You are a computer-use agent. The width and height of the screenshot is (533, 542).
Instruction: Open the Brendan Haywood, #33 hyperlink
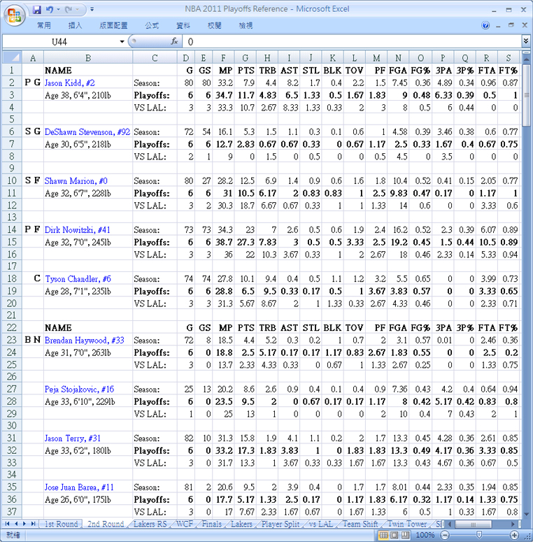(x=85, y=341)
